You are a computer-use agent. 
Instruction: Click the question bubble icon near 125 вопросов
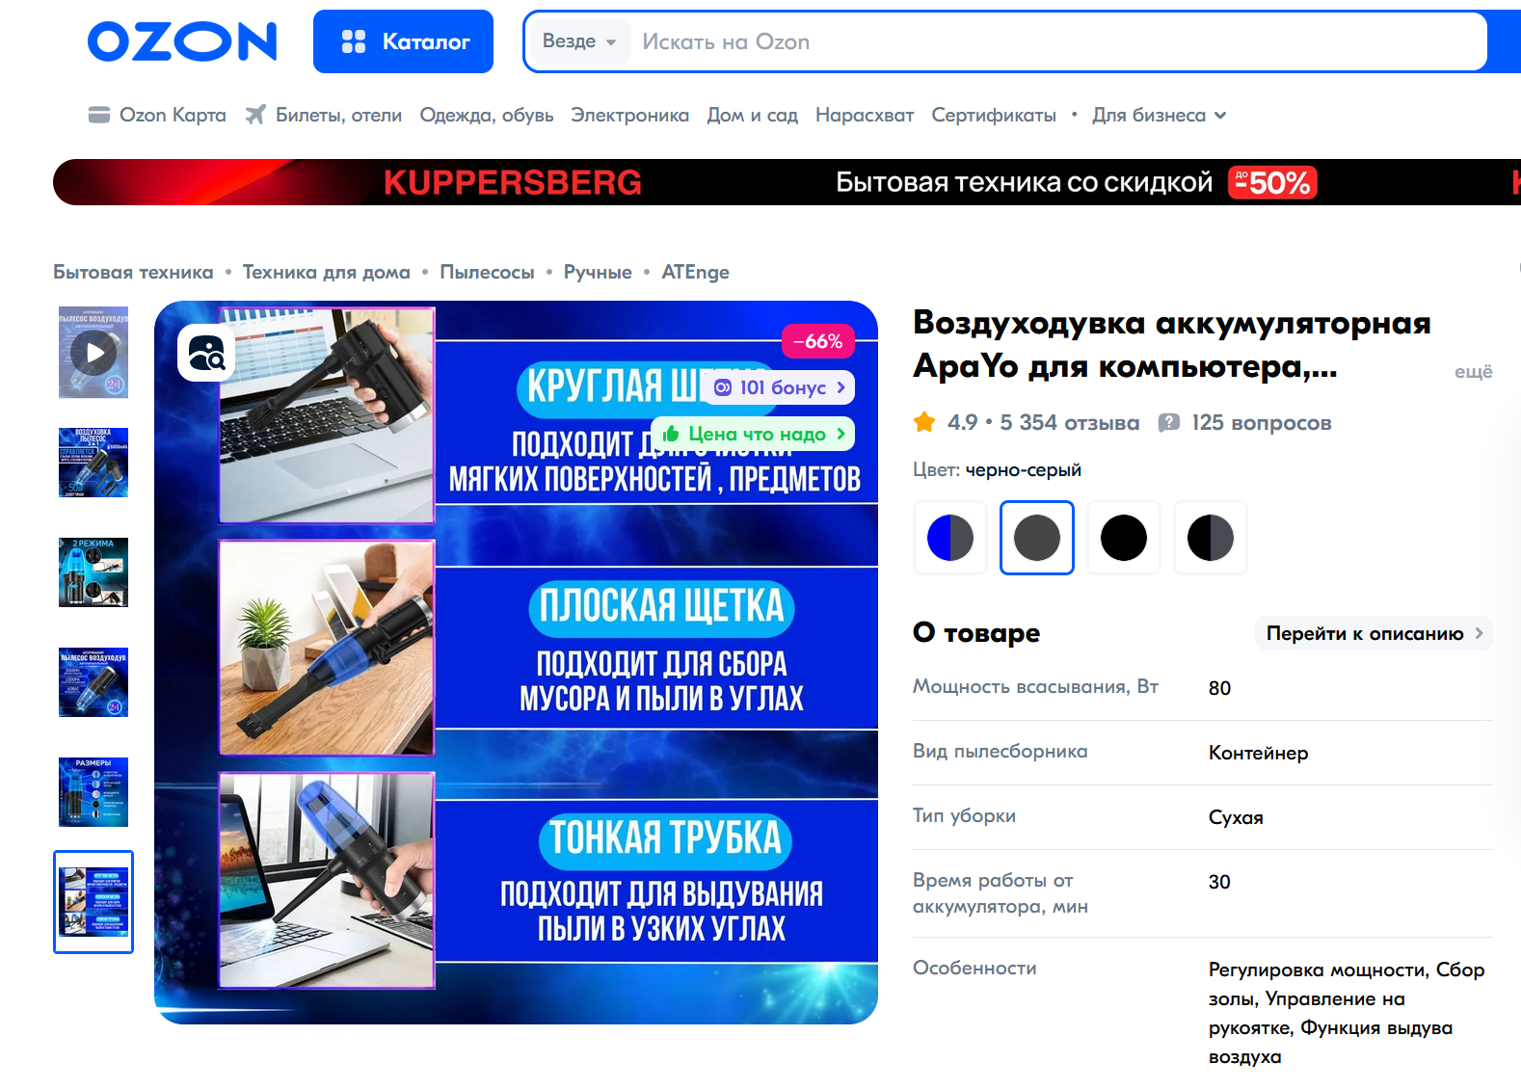(1168, 422)
